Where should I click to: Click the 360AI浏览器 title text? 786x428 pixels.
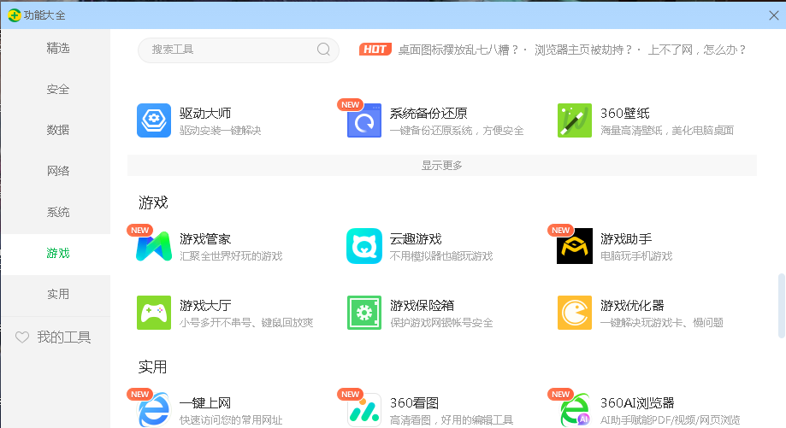(637, 403)
